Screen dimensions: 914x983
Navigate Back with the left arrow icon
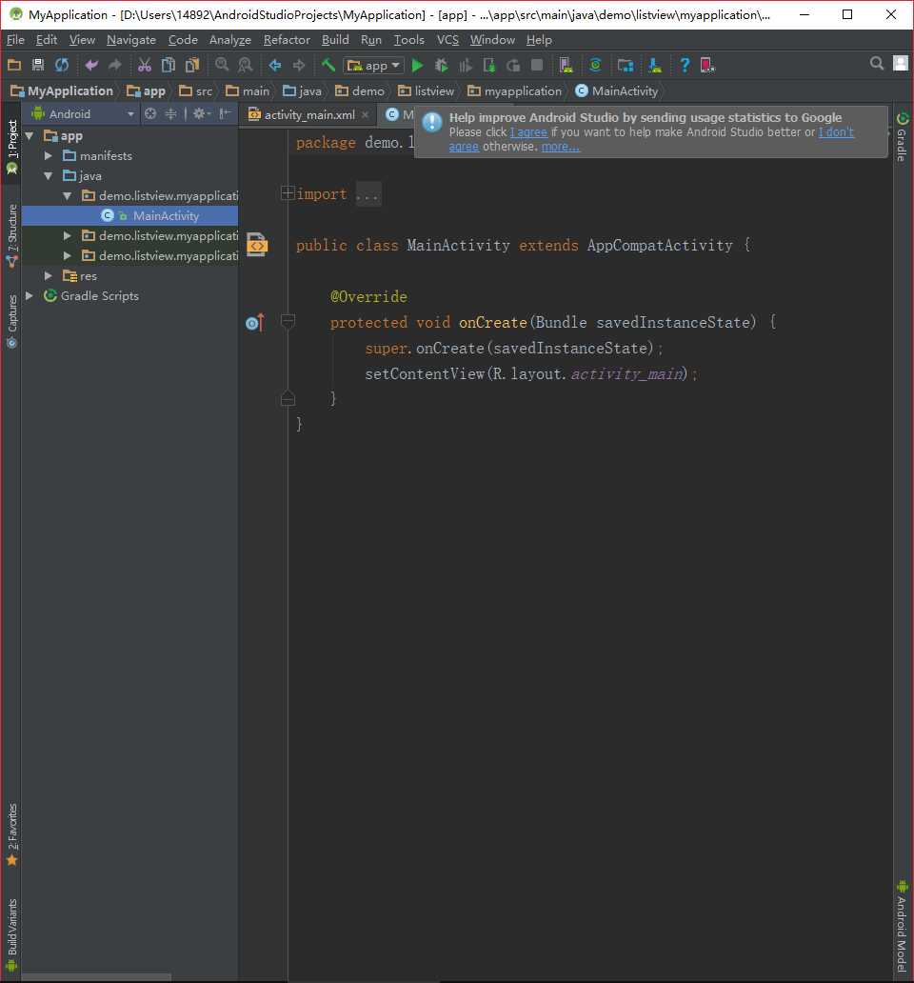pos(275,65)
